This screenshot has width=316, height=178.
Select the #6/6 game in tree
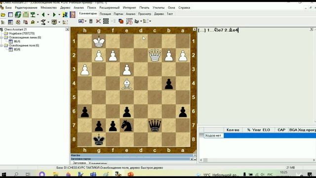[17, 42]
